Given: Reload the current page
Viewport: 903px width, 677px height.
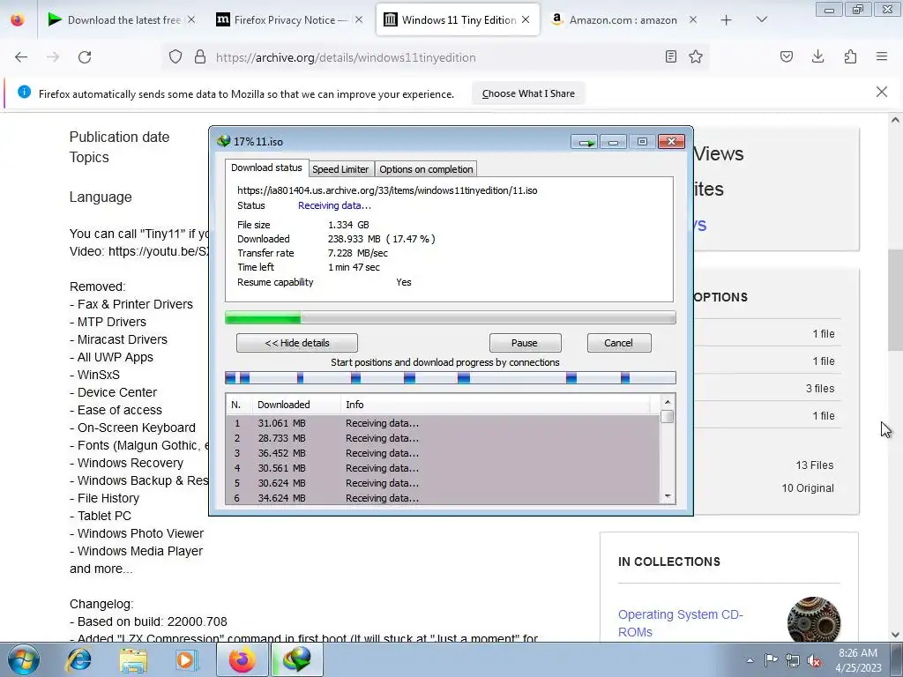Looking at the screenshot, I should (85, 57).
